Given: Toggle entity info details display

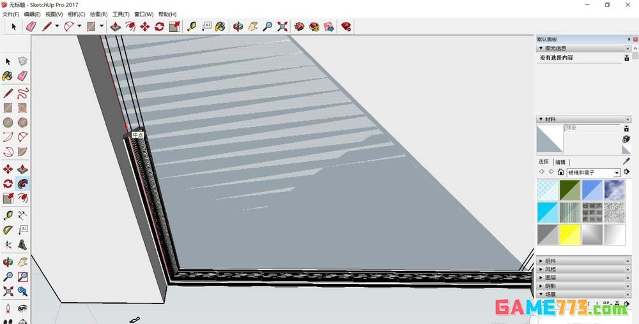Looking at the screenshot, I should [x=627, y=58].
